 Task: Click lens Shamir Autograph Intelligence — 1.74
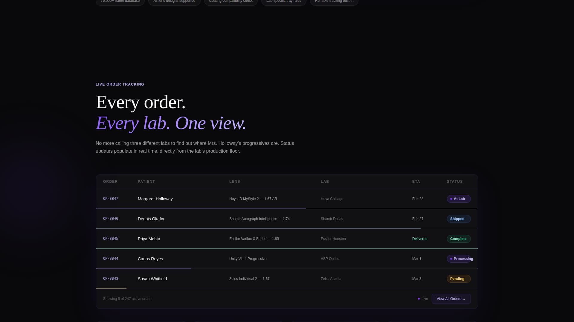259,219
